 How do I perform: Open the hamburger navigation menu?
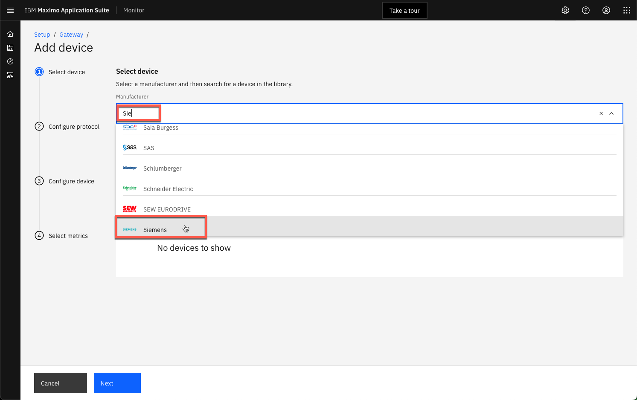pyautogui.click(x=10, y=10)
